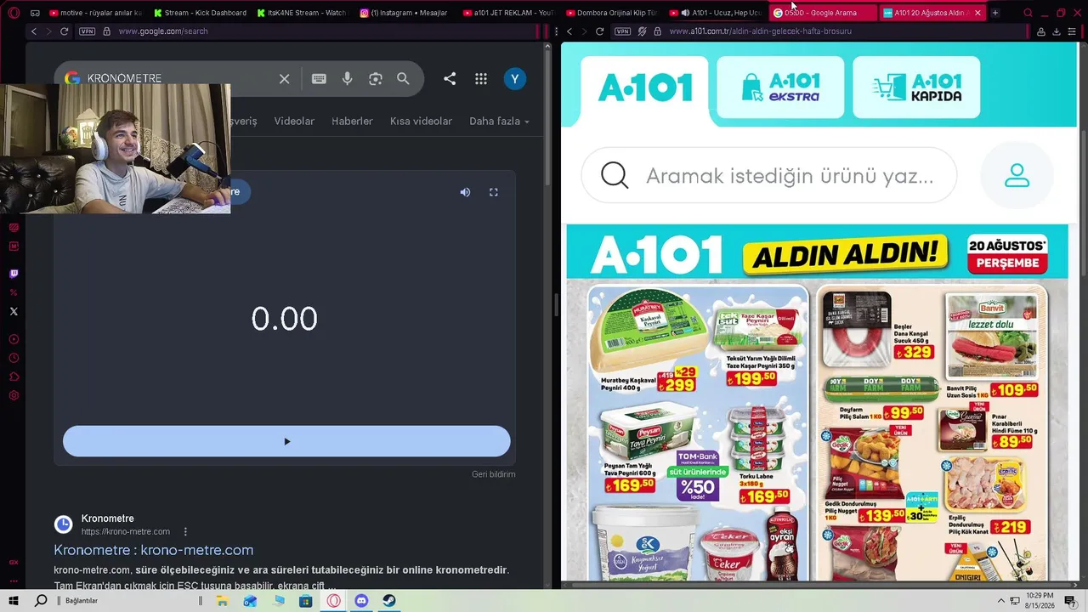
Task: Open the A101 user account button
Action: point(1017,175)
